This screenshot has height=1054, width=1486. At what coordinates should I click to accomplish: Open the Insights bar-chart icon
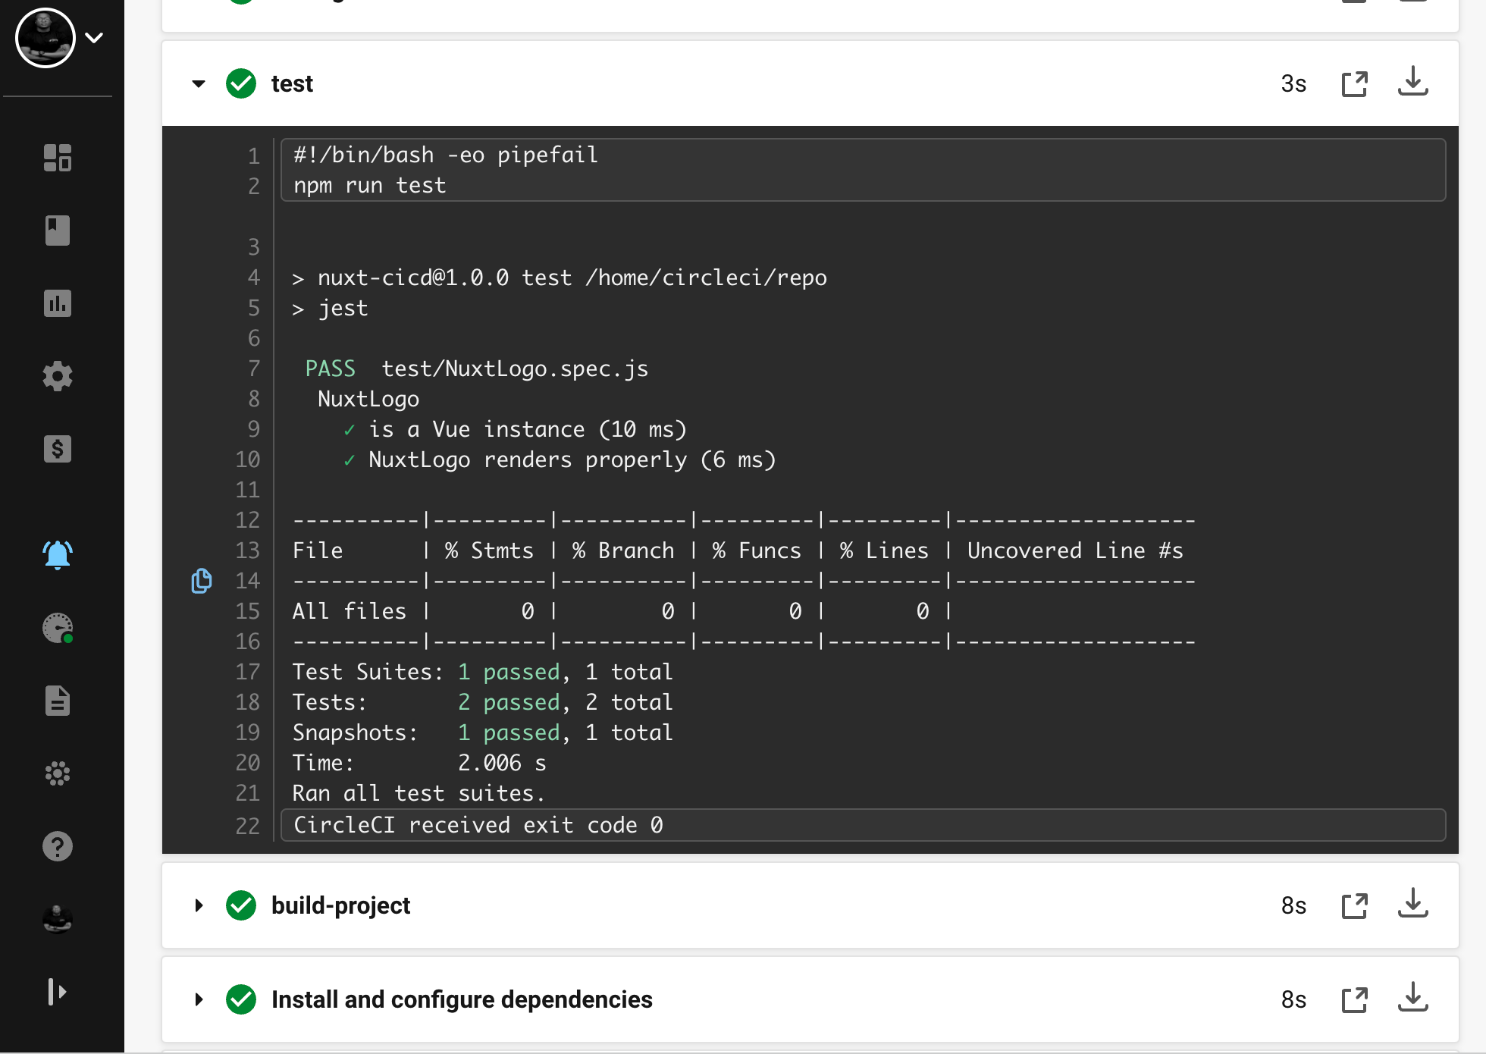coord(58,303)
